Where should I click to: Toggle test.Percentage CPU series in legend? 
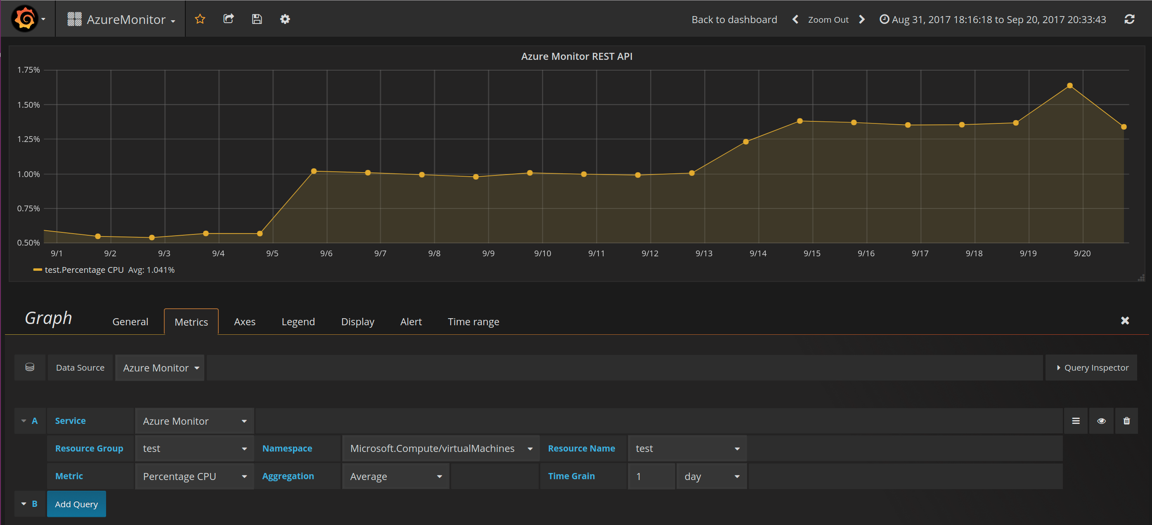click(84, 270)
